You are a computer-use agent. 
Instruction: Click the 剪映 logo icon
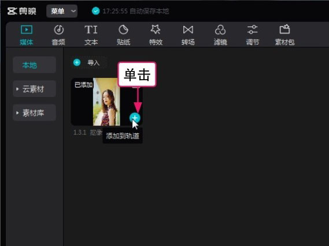click(x=12, y=11)
